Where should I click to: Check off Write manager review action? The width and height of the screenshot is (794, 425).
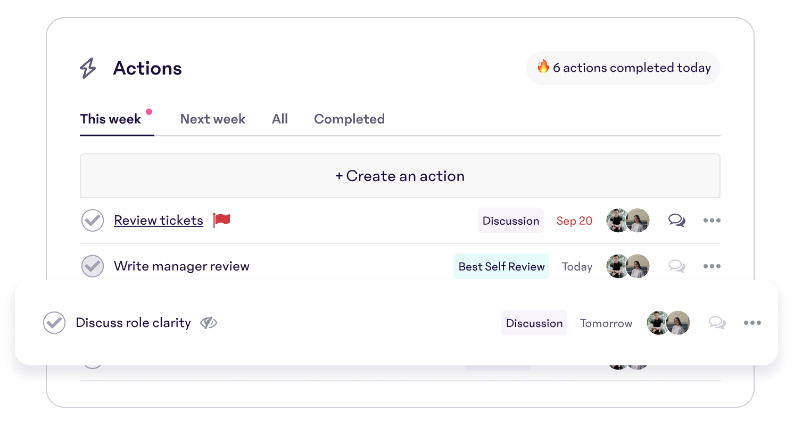[x=93, y=266]
